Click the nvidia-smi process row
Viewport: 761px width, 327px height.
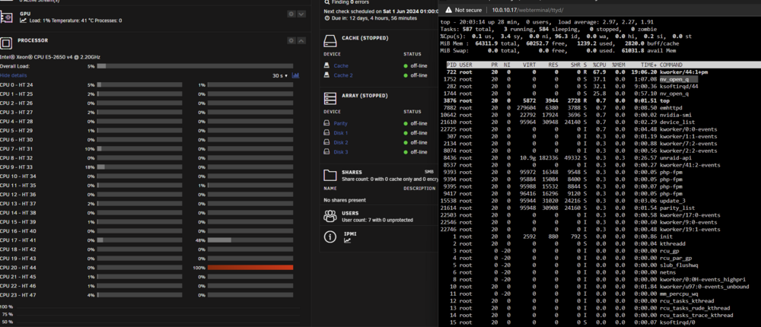pyautogui.click(x=601, y=115)
